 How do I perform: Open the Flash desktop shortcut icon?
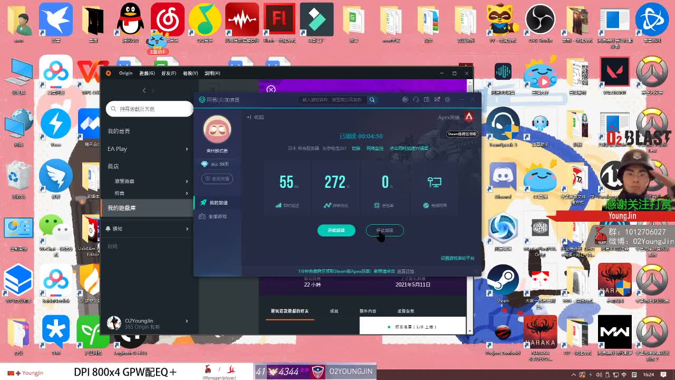click(x=279, y=23)
